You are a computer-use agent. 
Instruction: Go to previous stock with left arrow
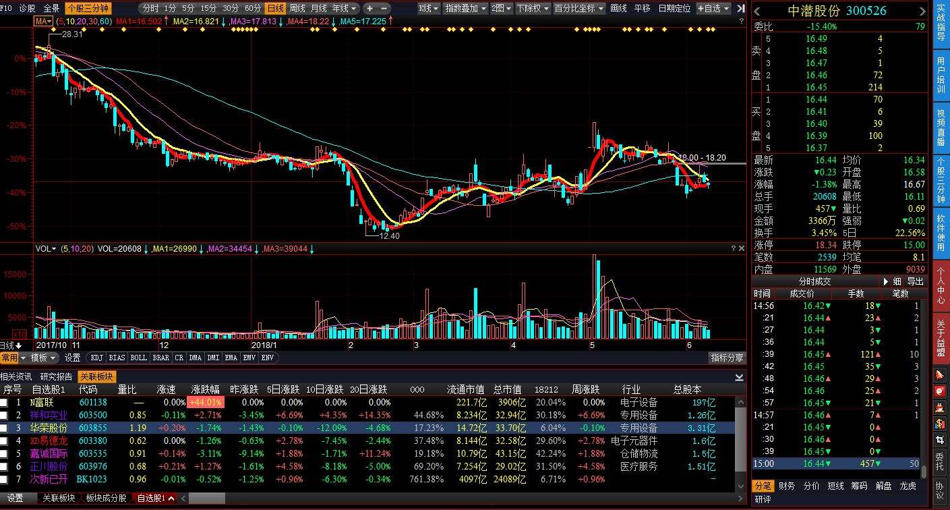[x=757, y=11]
